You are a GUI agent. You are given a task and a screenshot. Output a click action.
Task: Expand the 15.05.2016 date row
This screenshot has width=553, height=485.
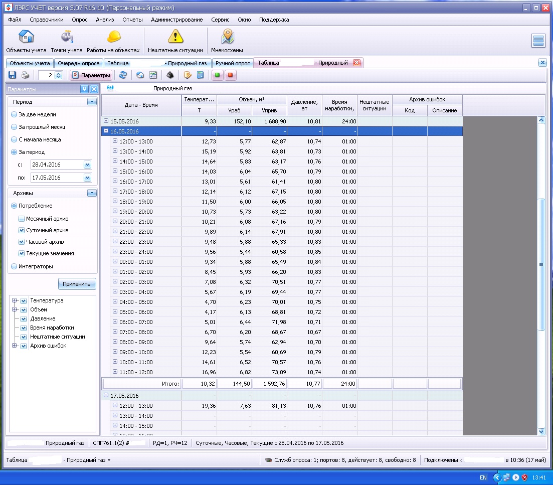(106, 121)
